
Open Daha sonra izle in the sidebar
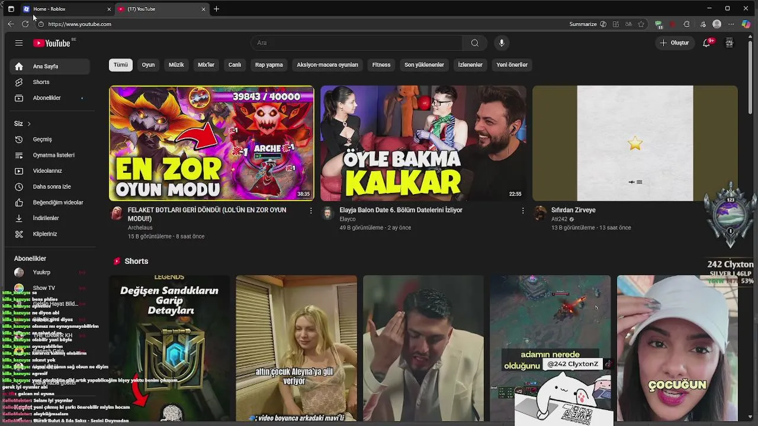(50, 186)
